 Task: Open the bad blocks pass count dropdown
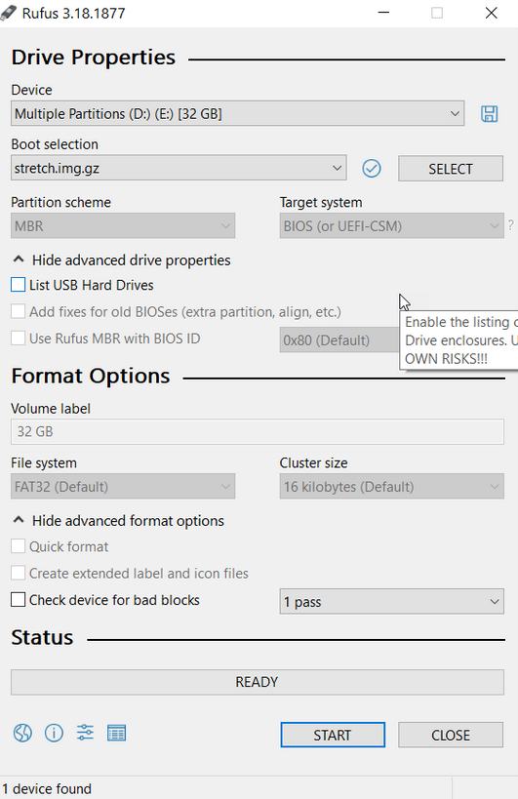392,601
